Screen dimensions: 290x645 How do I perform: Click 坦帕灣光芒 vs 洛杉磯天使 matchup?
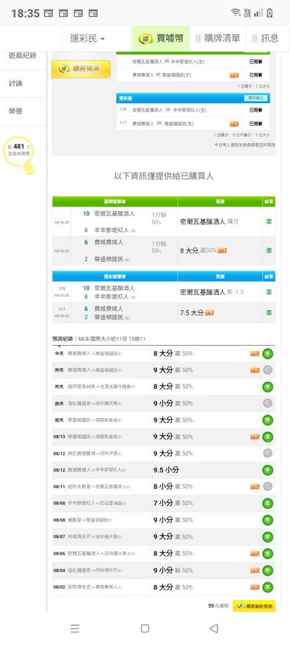[x=95, y=537]
